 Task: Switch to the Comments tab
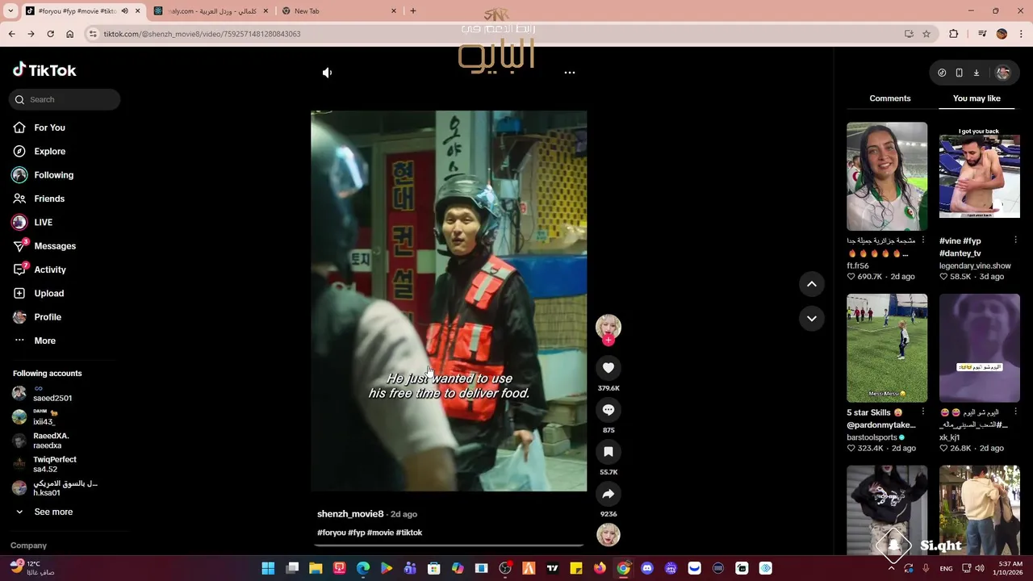pyautogui.click(x=889, y=98)
